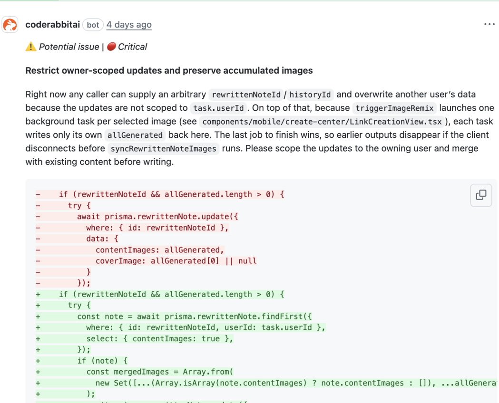Click the inline code 'rewrittenNoteId'
Viewport: 499px width, 403px height.
(246, 95)
